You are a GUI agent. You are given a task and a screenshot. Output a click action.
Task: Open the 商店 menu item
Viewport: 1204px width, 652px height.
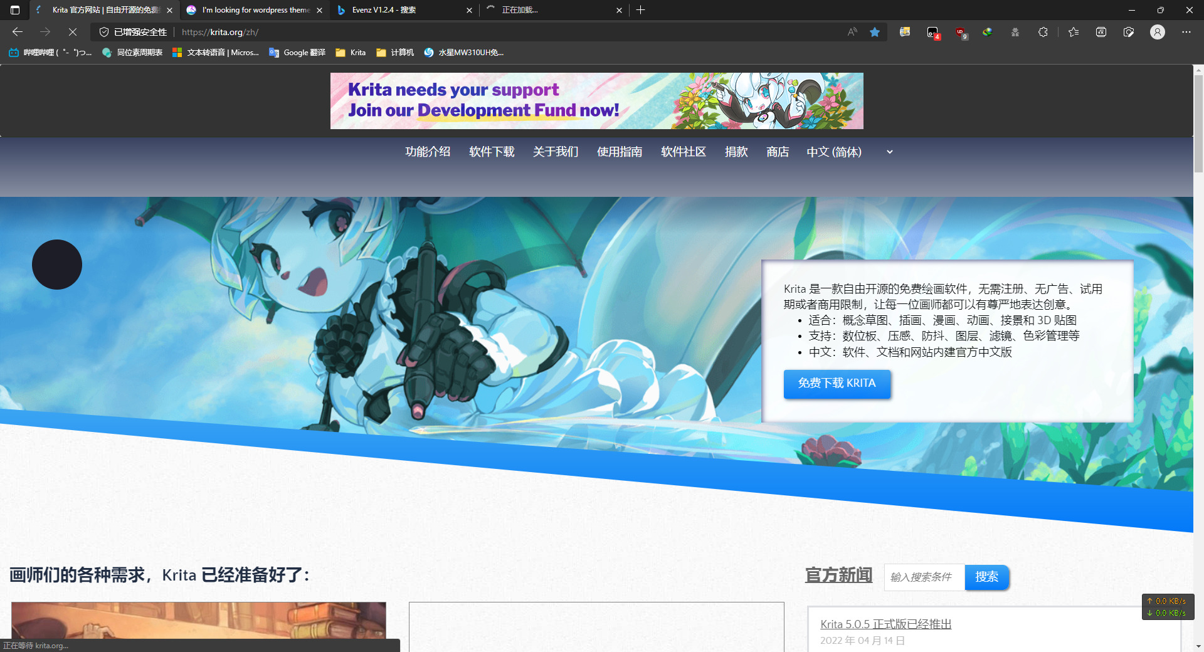778,152
